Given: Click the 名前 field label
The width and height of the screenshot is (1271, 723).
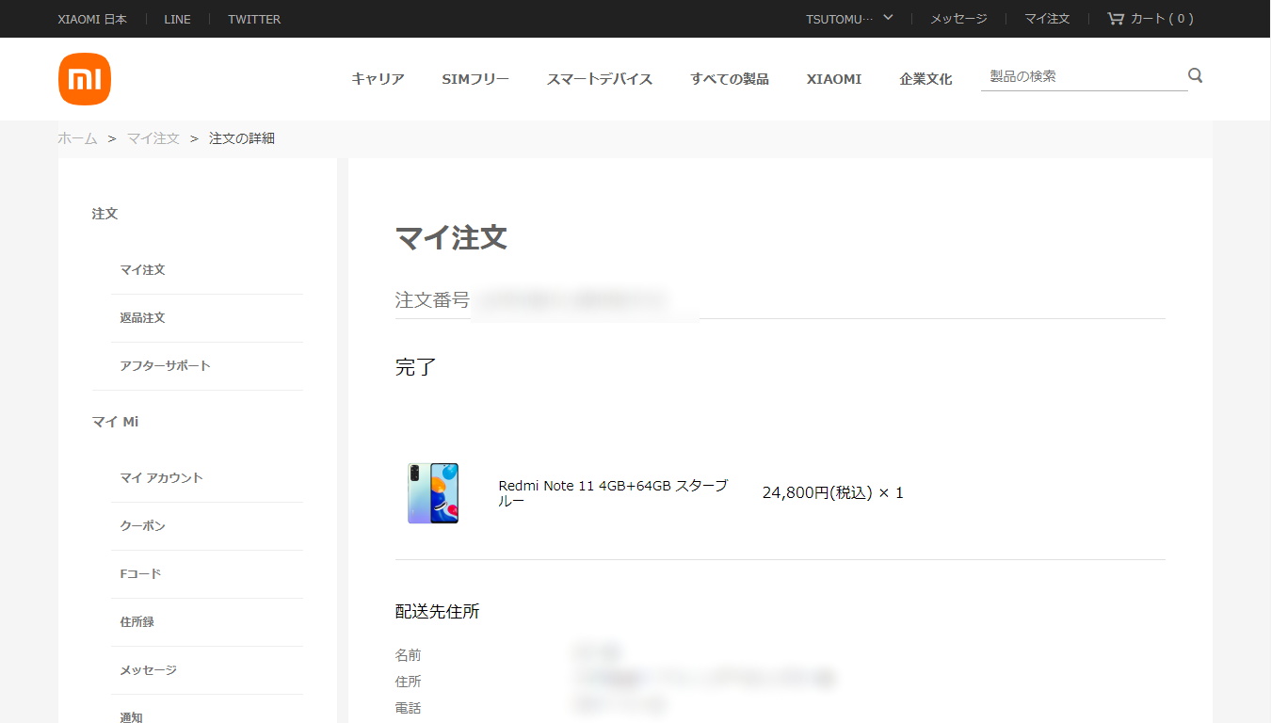Looking at the screenshot, I should [409, 654].
